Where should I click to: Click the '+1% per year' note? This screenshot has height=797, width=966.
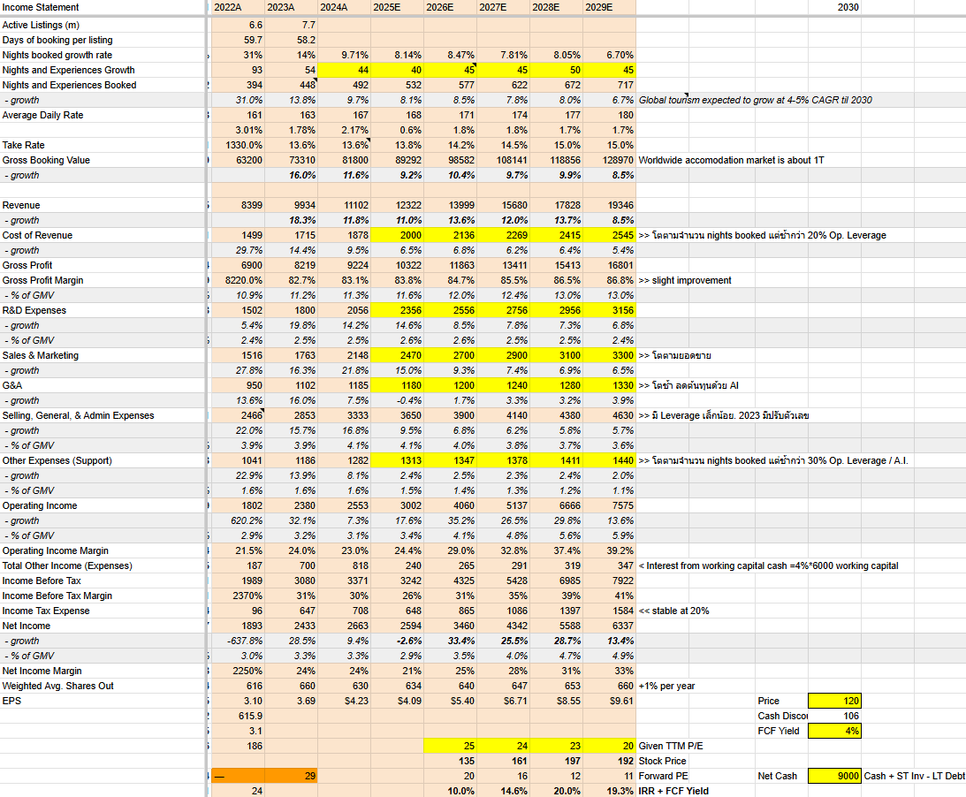click(x=666, y=687)
